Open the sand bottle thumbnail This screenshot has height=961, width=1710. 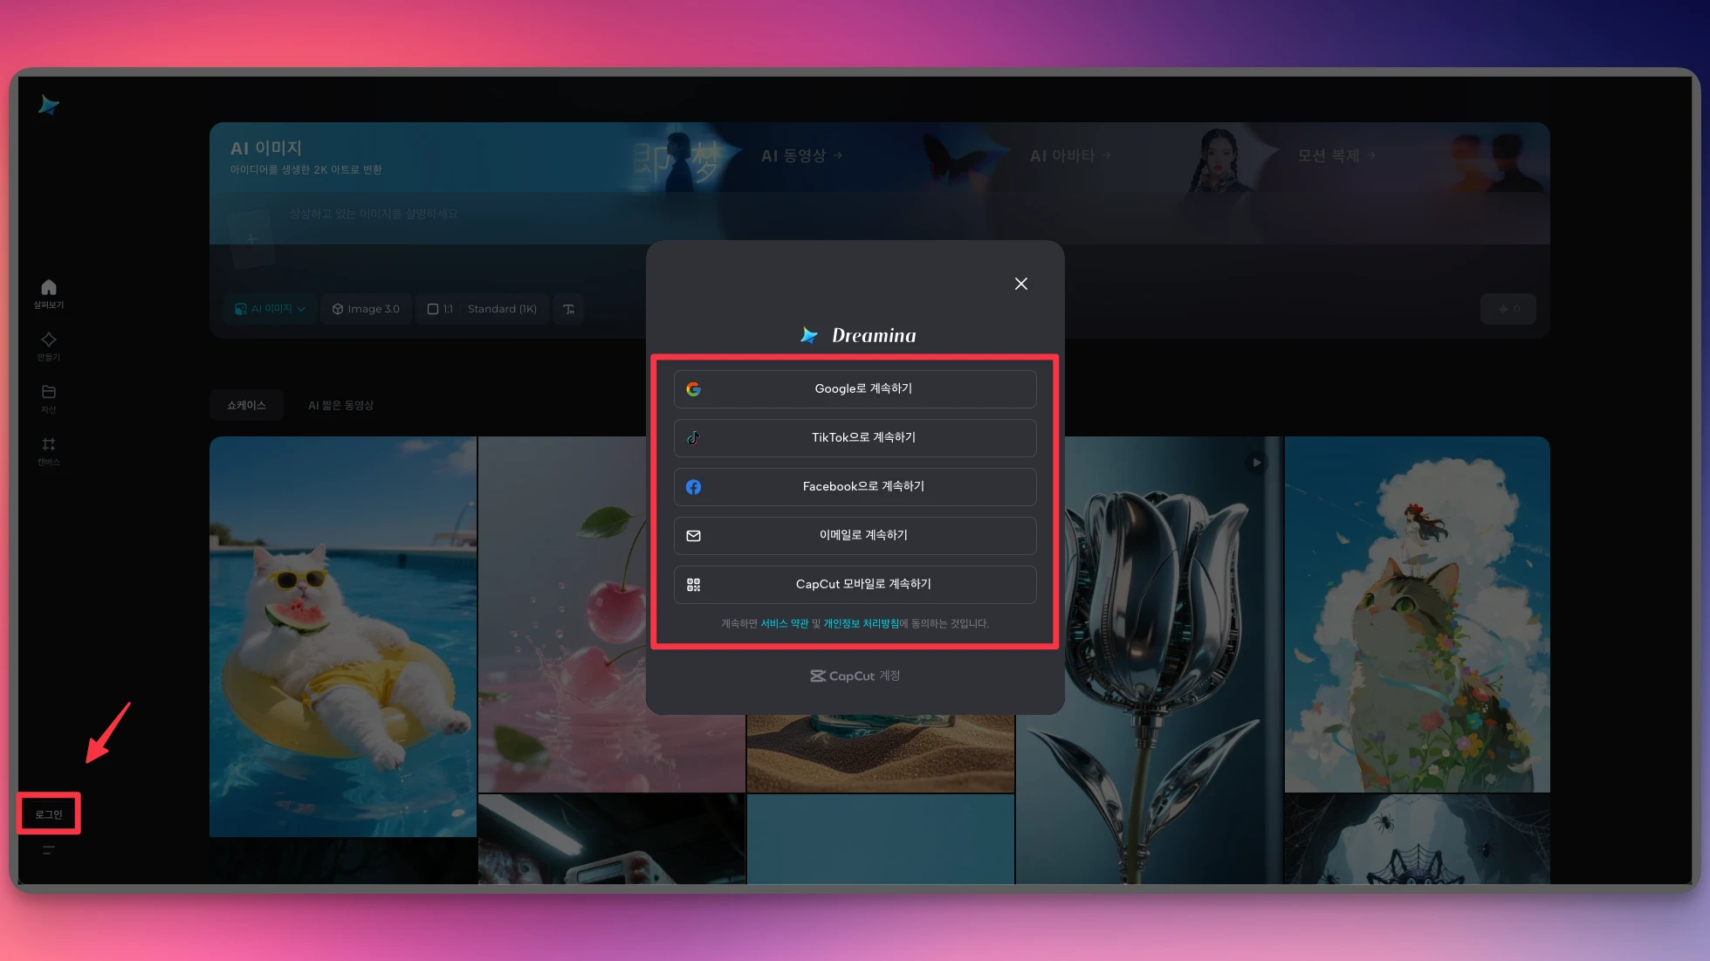(881, 753)
